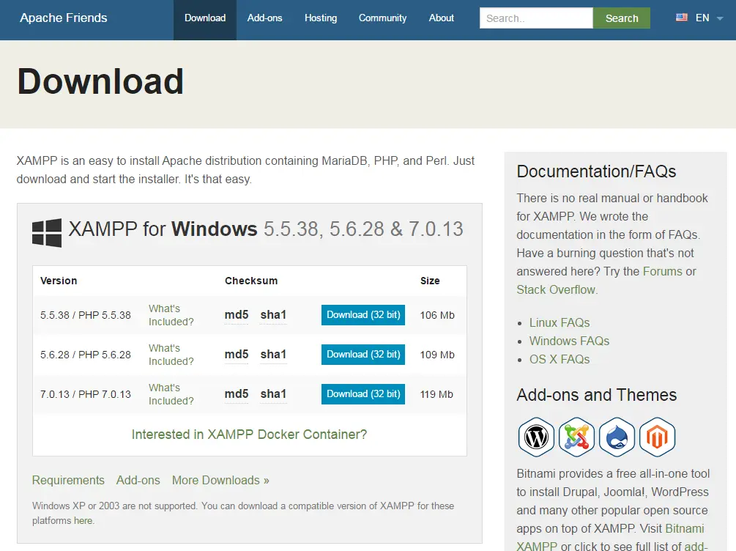The width and height of the screenshot is (736, 551).
Task: Click the 'here' link for XP compatible version
Action: coord(83,520)
